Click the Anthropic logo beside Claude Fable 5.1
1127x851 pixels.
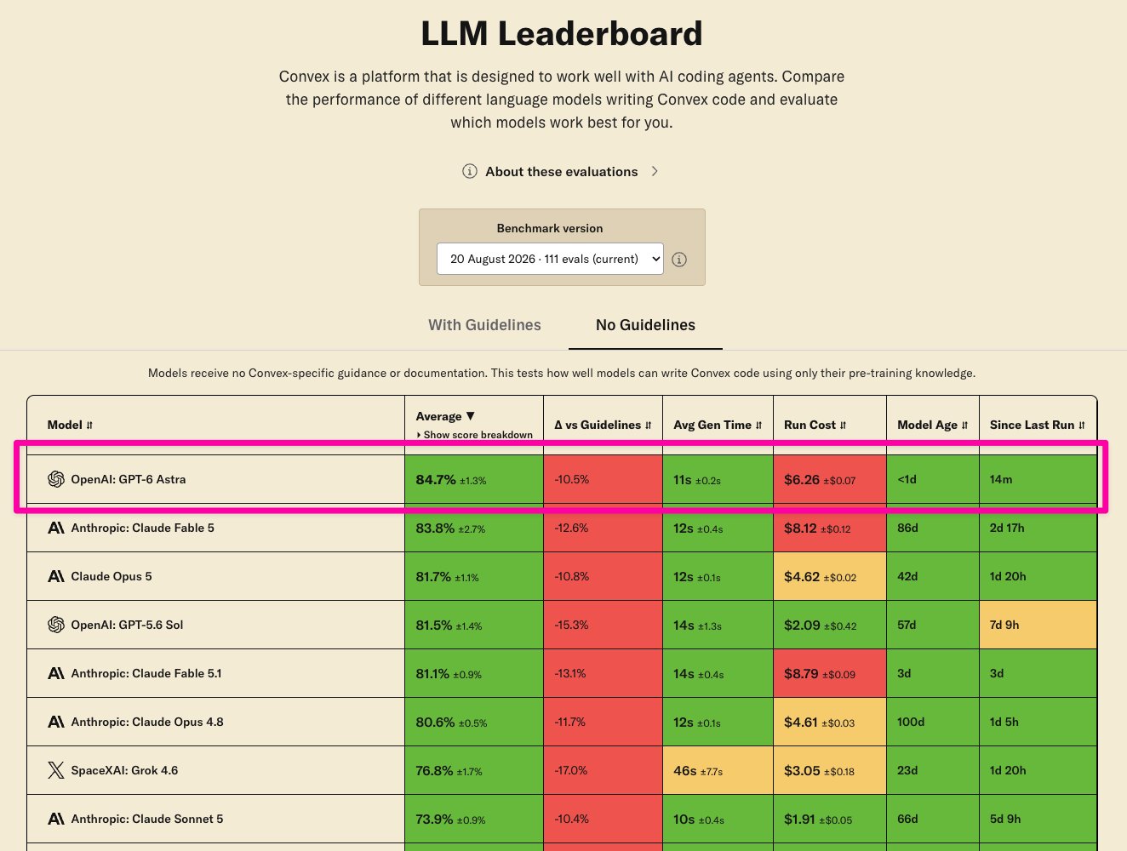(x=56, y=673)
